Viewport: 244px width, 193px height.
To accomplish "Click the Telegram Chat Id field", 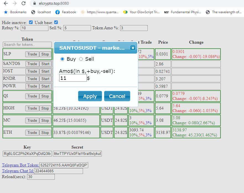I will click(x=59, y=171).
